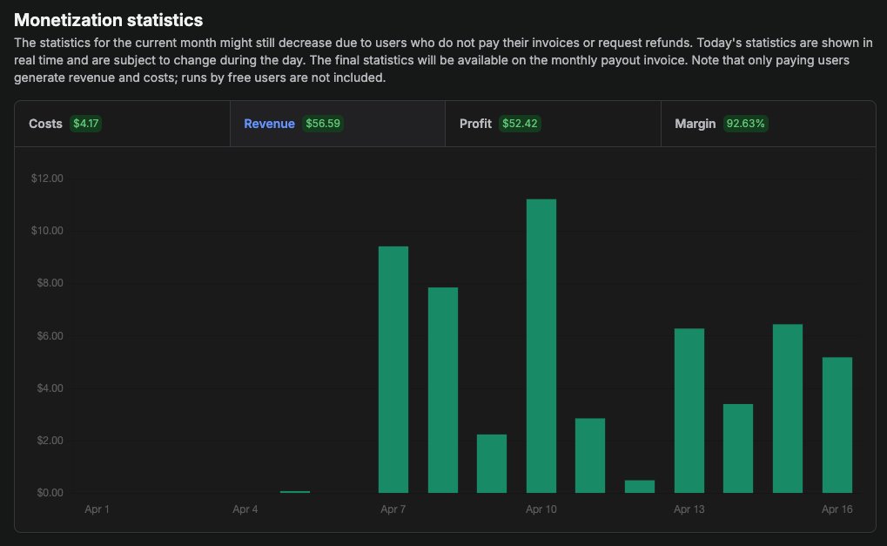
Task: Click the Apr 7 axis label
Action: point(393,509)
